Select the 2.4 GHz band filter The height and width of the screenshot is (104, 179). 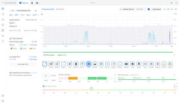(53, 76)
